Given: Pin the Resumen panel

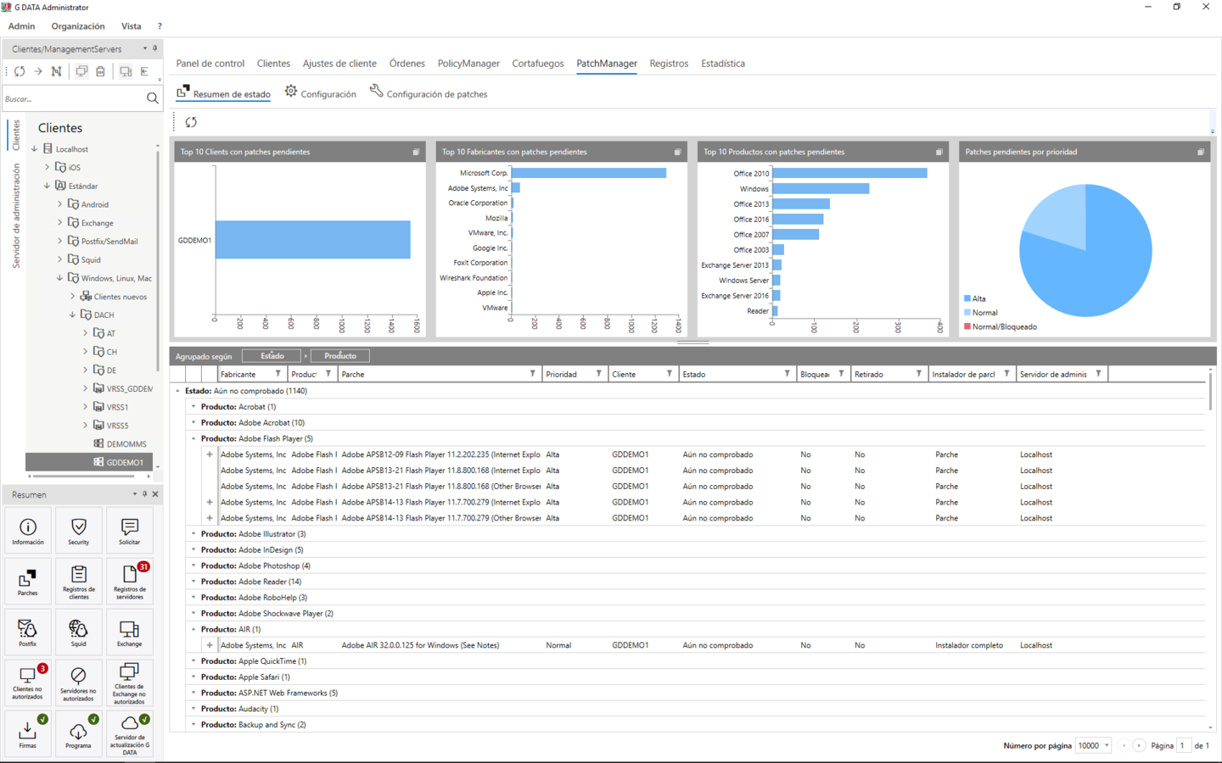Looking at the screenshot, I should (x=145, y=494).
